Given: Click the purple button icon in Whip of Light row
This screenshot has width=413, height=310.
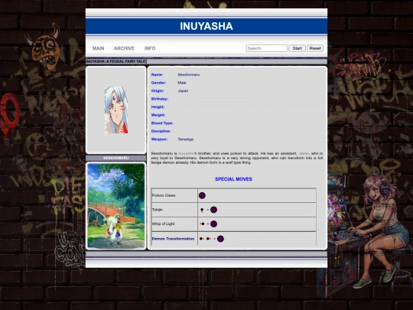Looking at the screenshot, I should pos(213,224).
